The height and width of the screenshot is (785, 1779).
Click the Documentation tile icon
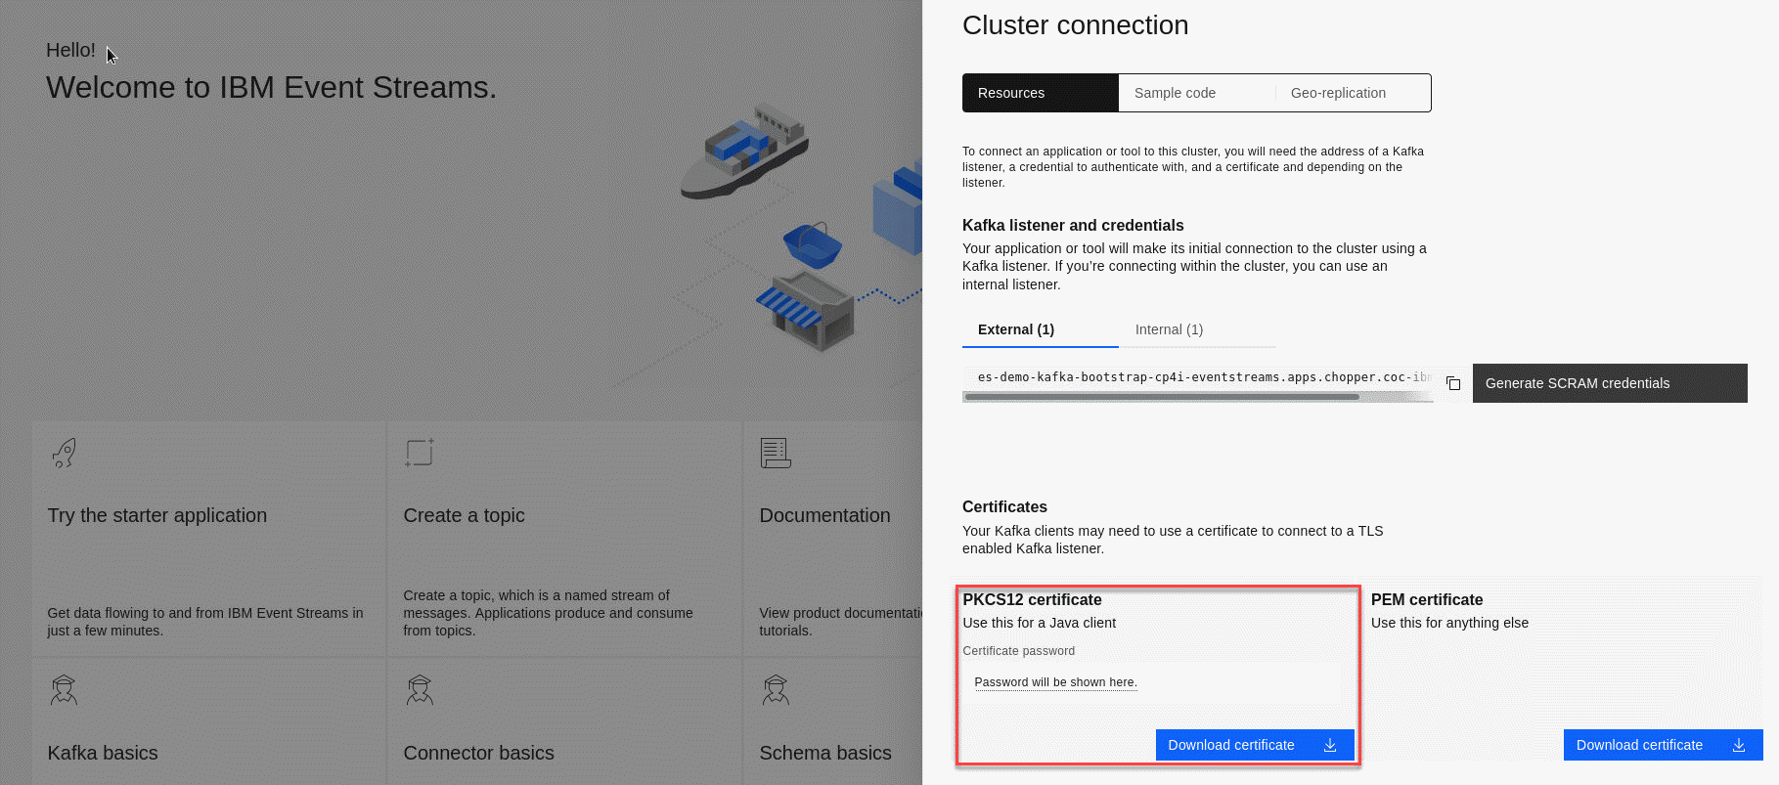(775, 453)
